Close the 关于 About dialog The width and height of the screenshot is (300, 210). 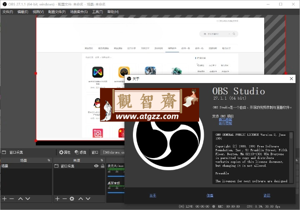point(291,79)
